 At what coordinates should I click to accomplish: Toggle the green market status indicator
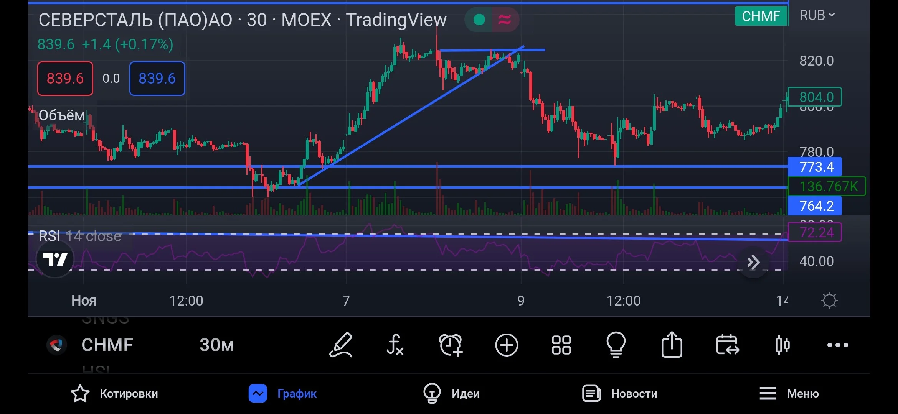(479, 20)
